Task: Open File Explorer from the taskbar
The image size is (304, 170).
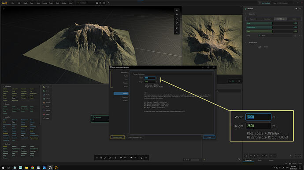Action: (x=26, y=168)
